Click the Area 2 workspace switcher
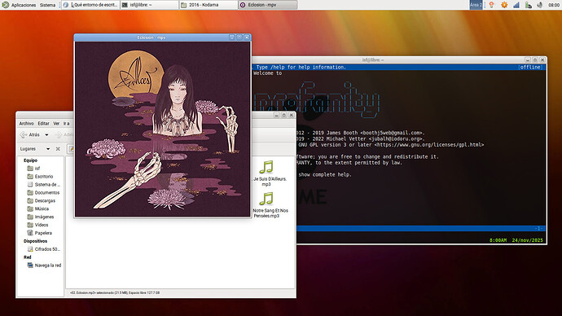The image size is (562, 316). tap(476, 5)
